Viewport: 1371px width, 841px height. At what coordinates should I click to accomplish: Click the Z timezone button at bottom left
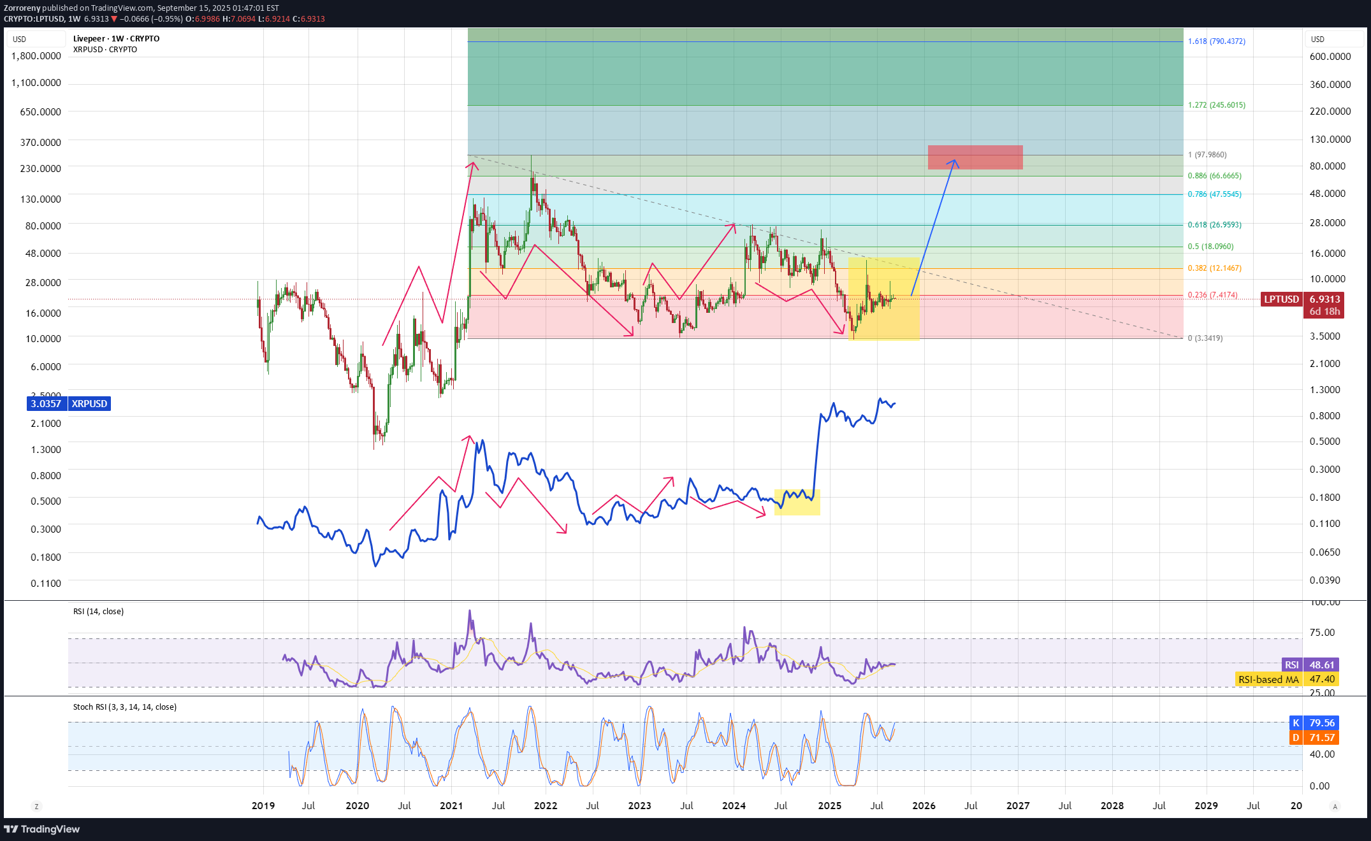point(36,806)
